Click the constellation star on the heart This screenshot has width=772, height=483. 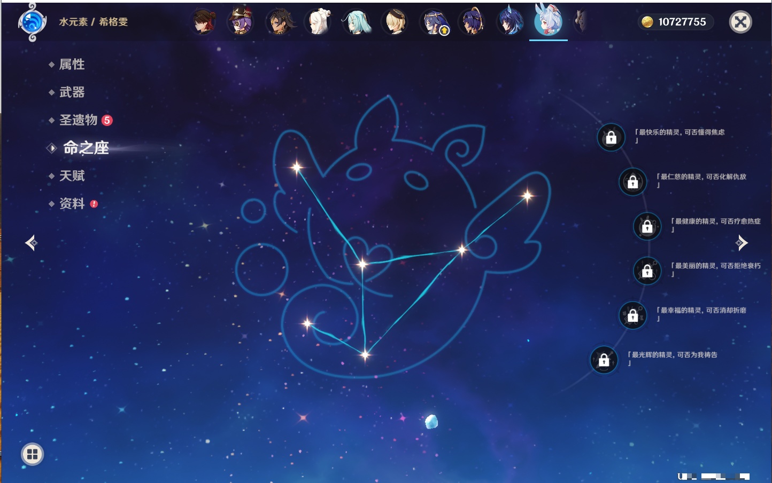coord(362,264)
